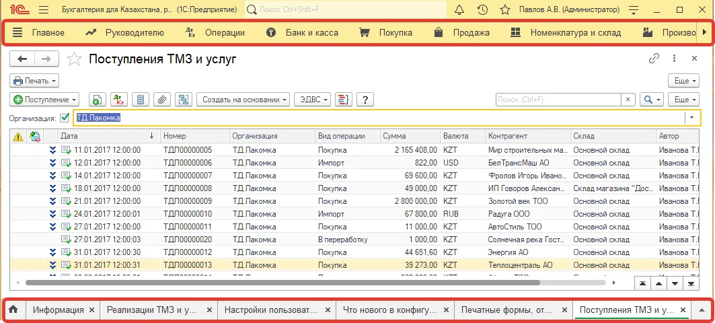
Task: Select row ТДЛ00000006 Импорт
Action: point(354,163)
